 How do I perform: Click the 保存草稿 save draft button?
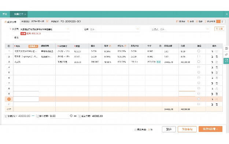pyautogui.click(x=187, y=129)
